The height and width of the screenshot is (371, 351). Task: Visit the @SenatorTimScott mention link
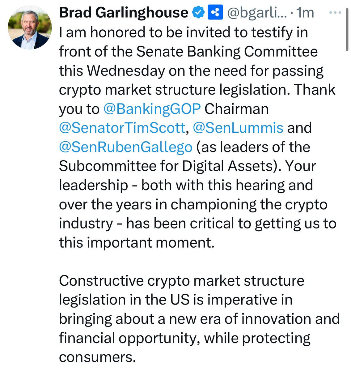click(122, 128)
